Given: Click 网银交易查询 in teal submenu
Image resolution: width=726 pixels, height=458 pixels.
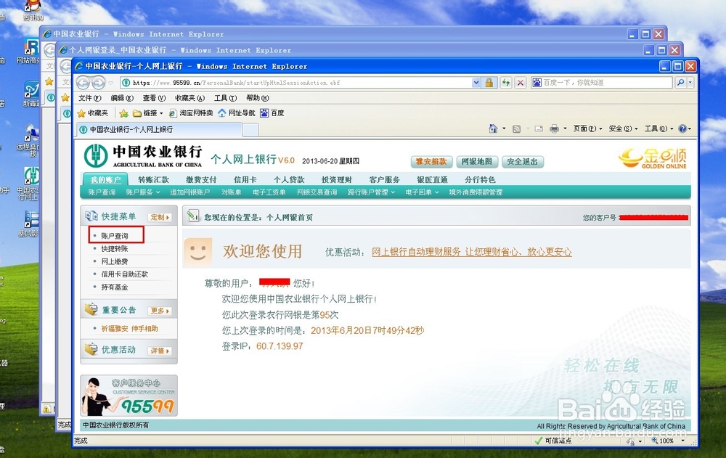Looking at the screenshot, I should coord(317,192).
